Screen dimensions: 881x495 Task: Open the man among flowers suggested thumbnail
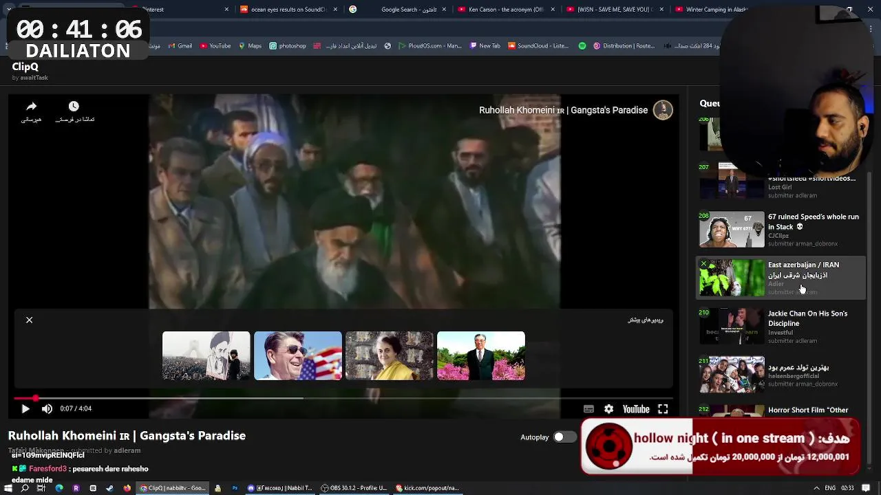[x=481, y=356]
